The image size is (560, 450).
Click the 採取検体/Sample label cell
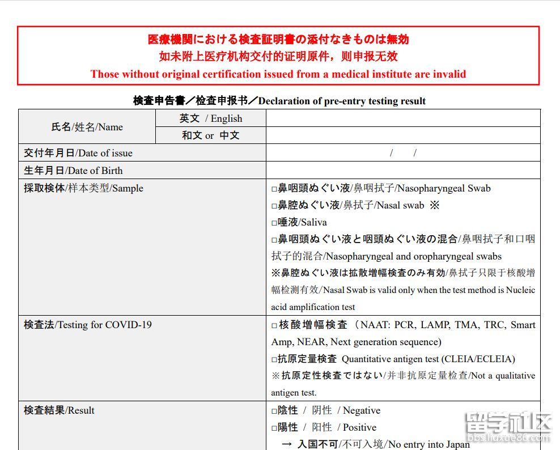point(83,188)
